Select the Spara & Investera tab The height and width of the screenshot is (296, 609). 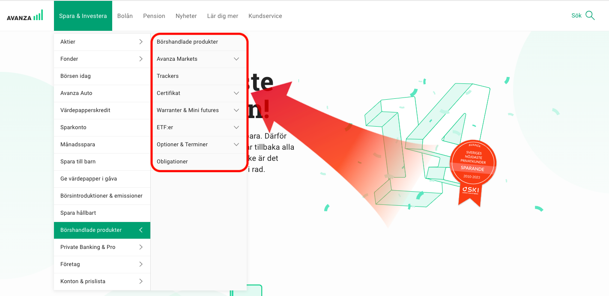pos(83,16)
